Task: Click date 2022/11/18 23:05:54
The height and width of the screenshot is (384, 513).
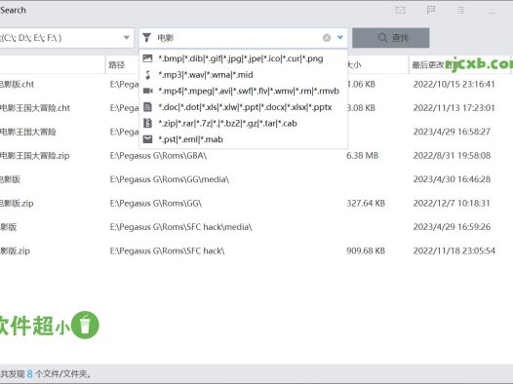Action: (x=454, y=251)
